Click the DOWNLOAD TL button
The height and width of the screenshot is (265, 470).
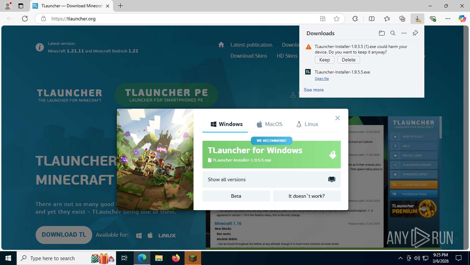tap(64, 235)
